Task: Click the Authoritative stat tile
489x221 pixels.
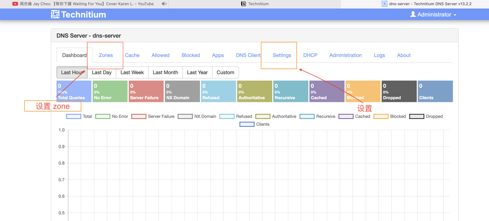Action: pos(254,91)
